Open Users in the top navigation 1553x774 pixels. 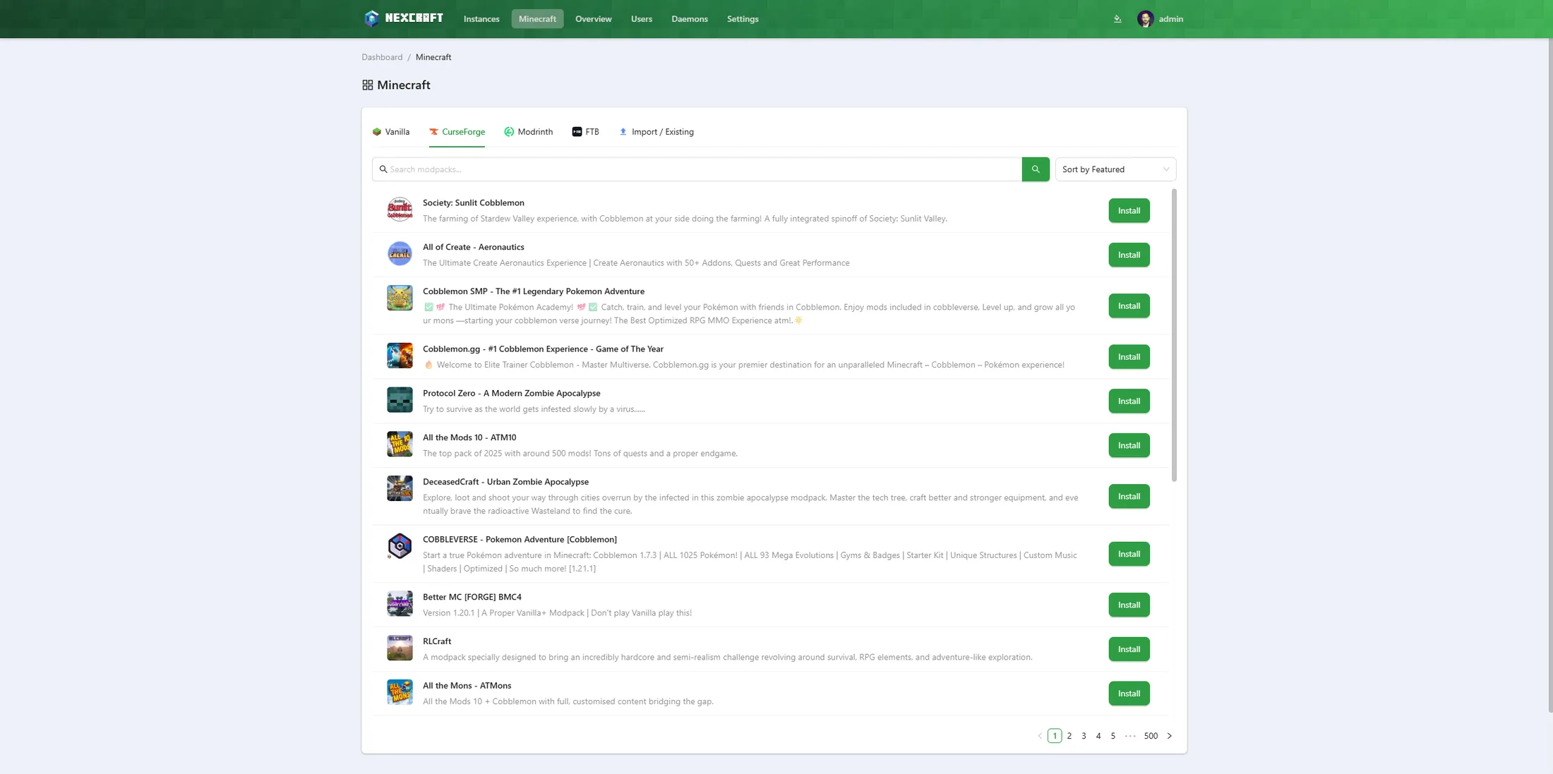tap(641, 19)
